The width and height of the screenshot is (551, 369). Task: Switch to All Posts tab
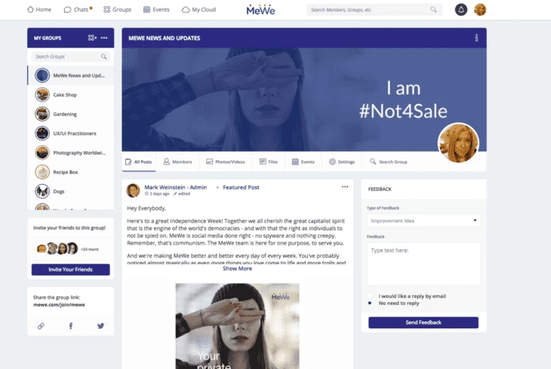138,161
